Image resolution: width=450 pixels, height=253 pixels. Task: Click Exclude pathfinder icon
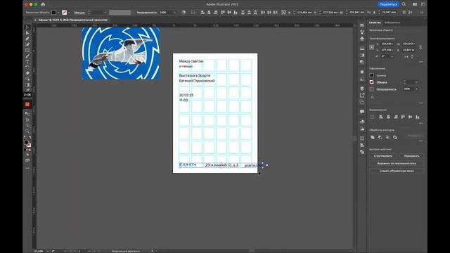[x=395, y=138]
